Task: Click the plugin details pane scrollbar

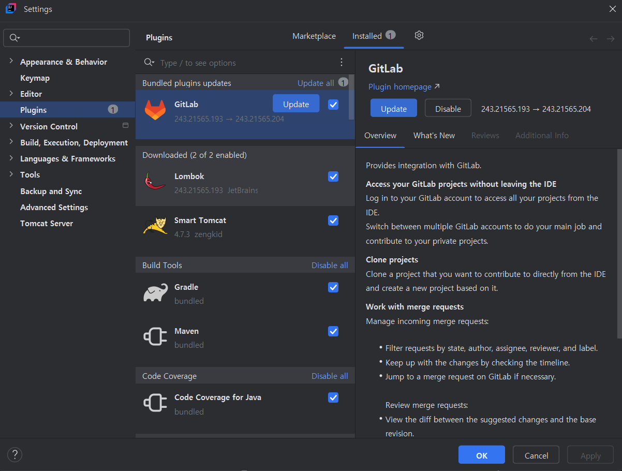Action: click(x=619, y=243)
